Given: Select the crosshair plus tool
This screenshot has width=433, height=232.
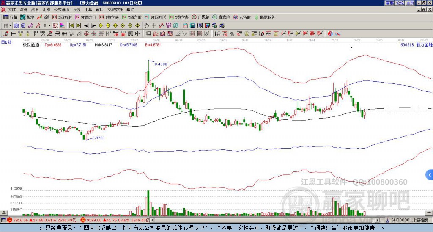Looking at the screenshot, I should click(154, 26).
